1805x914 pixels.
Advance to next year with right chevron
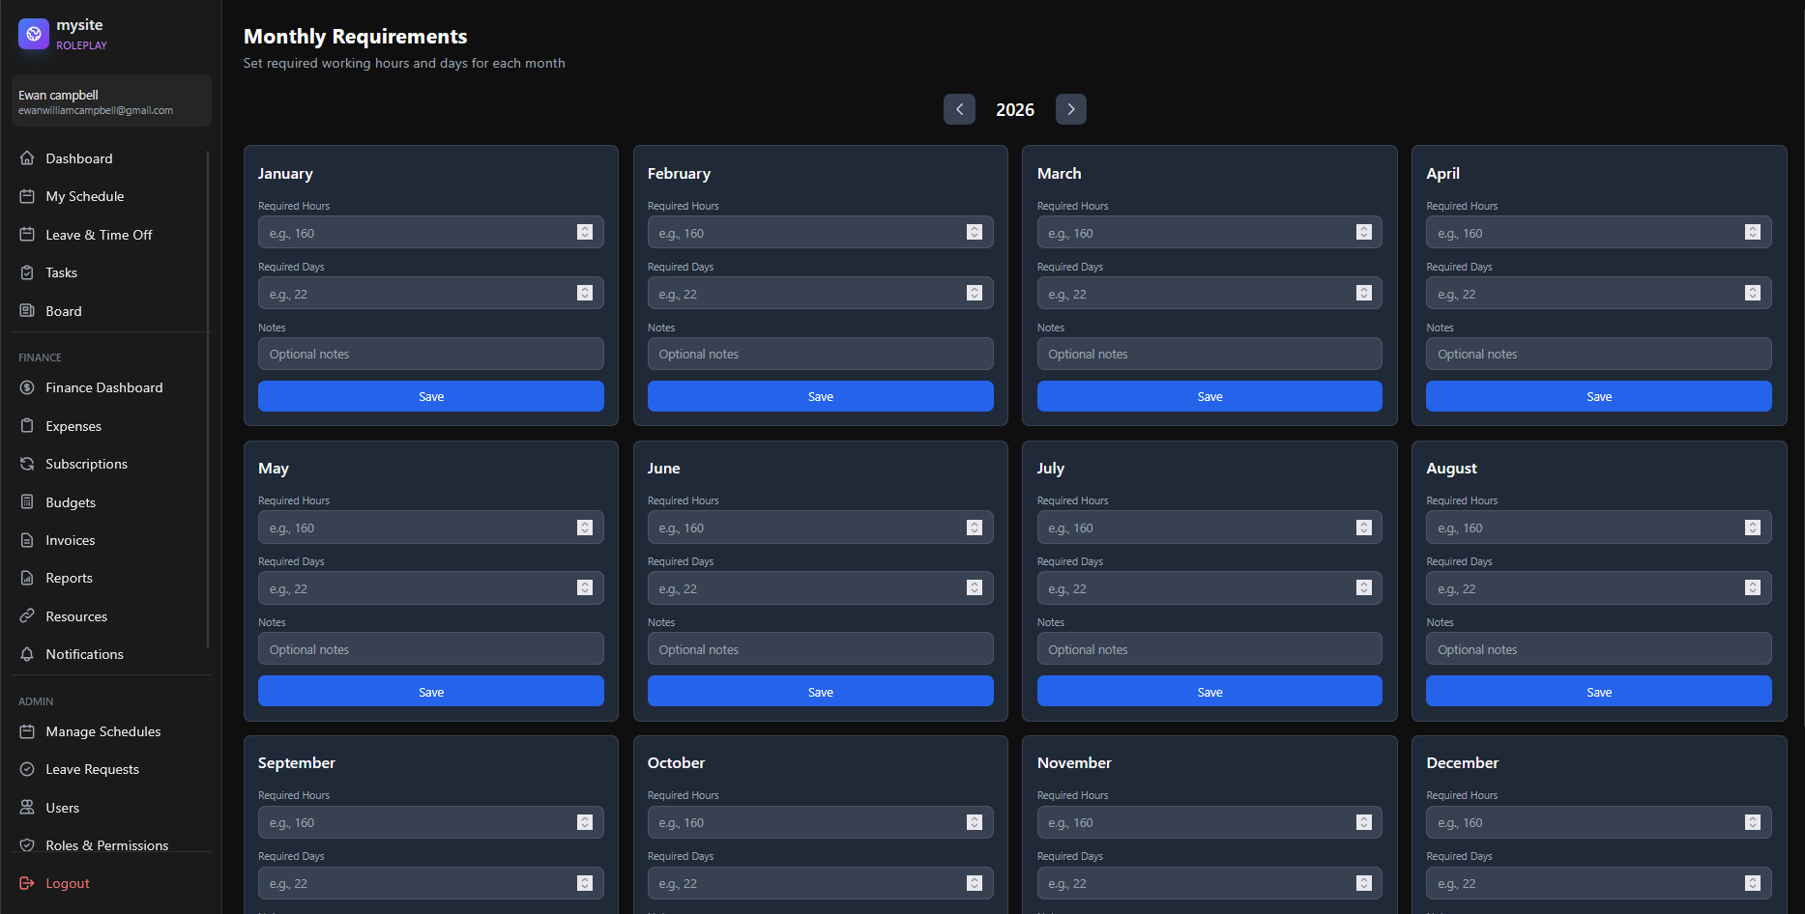1070,109
